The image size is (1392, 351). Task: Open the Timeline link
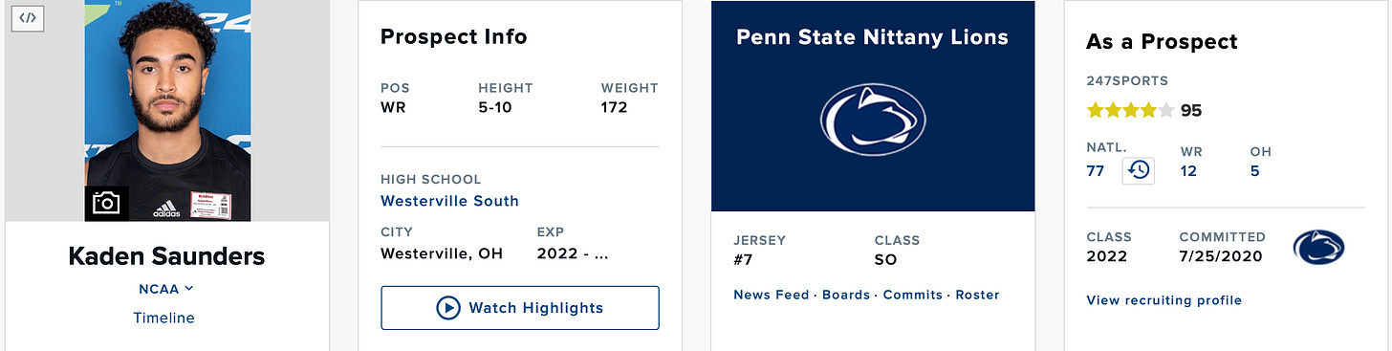[x=163, y=318]
